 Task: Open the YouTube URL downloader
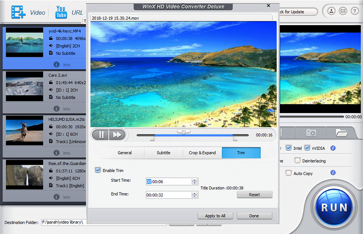[x=61, y=12]
